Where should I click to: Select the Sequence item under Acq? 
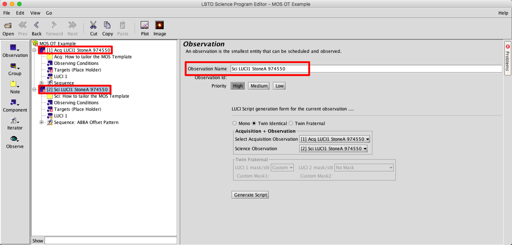64,83
